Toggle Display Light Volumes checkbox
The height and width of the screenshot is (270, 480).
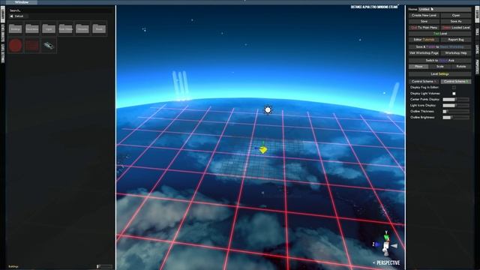click(x=454, y=93)
